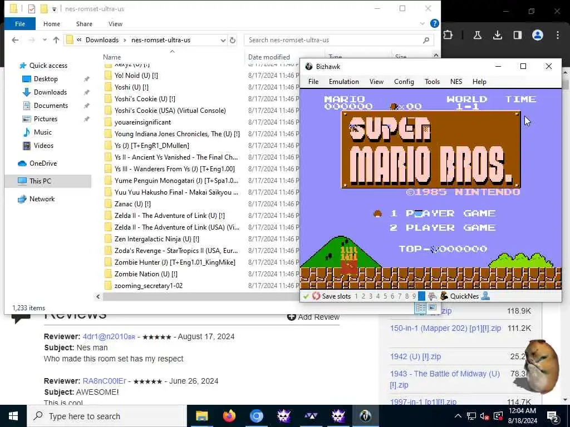The width and height of the screenshot is (570, 427).
Task: Switch to Share ribbon tab in Explorer
Action: (x=84, y=24)
